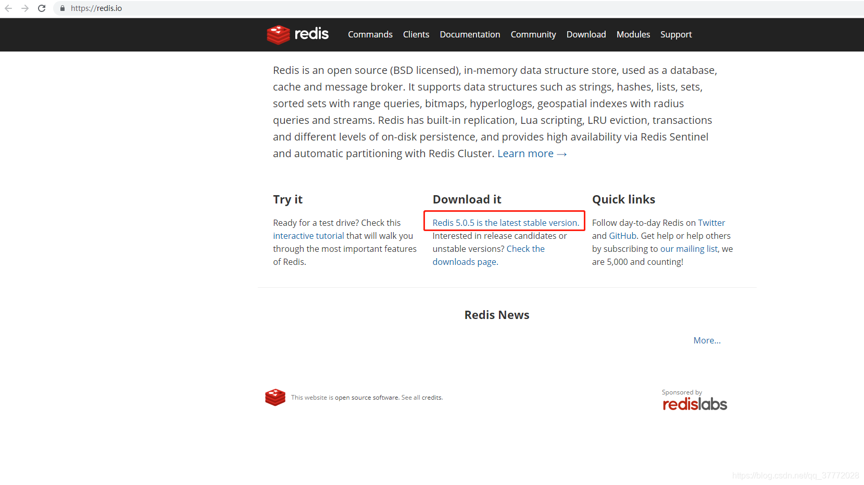This screenshot has width=864, height=485.
Task: Follow the Learn more link
Action: pyautogui.click(x=532, y=154)
